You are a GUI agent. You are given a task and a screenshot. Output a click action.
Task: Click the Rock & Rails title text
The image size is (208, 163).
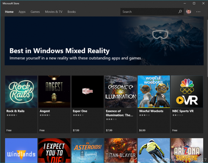[x=15, y=111]
